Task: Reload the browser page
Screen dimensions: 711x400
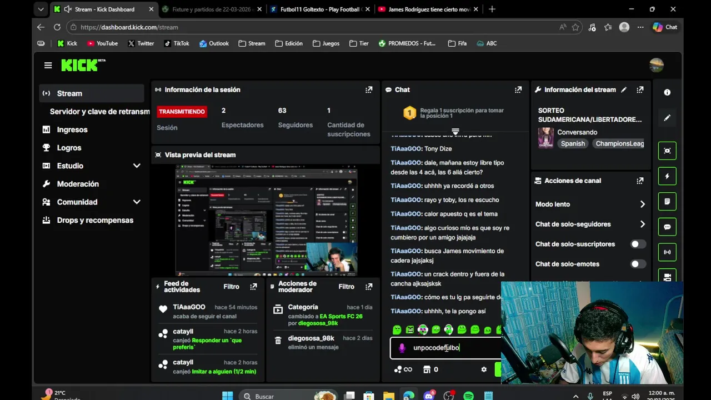Action: click(x=57, y=27)
